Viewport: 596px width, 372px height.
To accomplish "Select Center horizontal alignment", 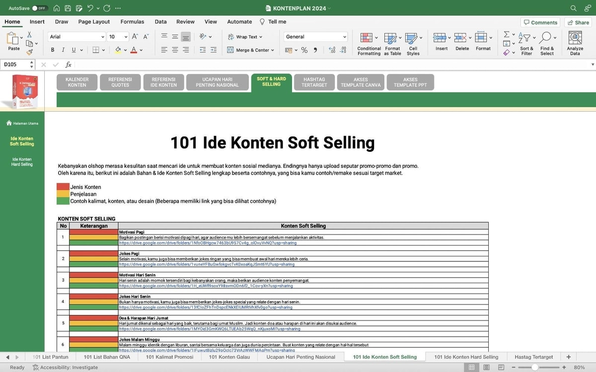I will [175, 50].
